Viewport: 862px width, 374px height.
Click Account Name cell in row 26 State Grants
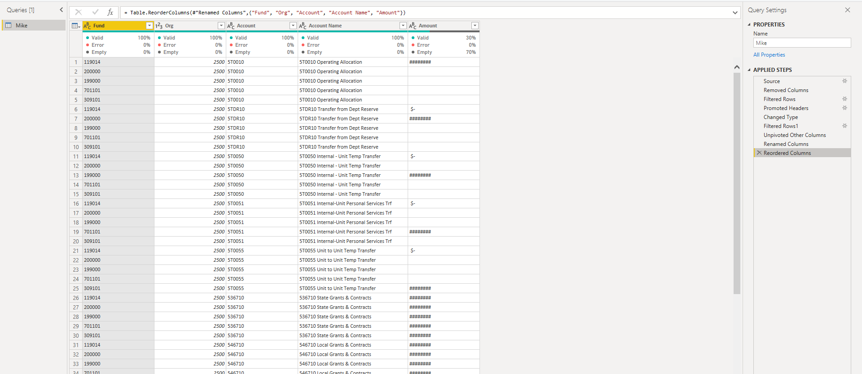(x=353, y=298)
